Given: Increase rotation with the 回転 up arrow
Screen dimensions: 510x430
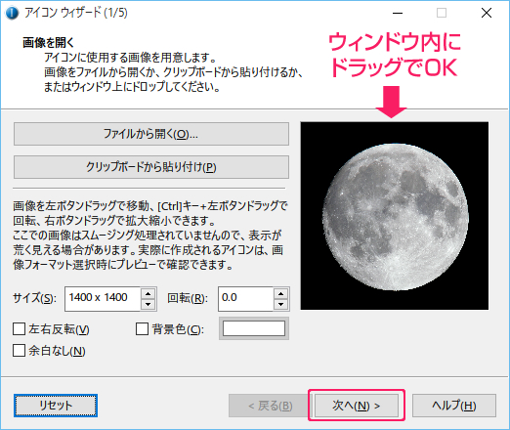Looking at the screenshot, I should tap(280, 293).
